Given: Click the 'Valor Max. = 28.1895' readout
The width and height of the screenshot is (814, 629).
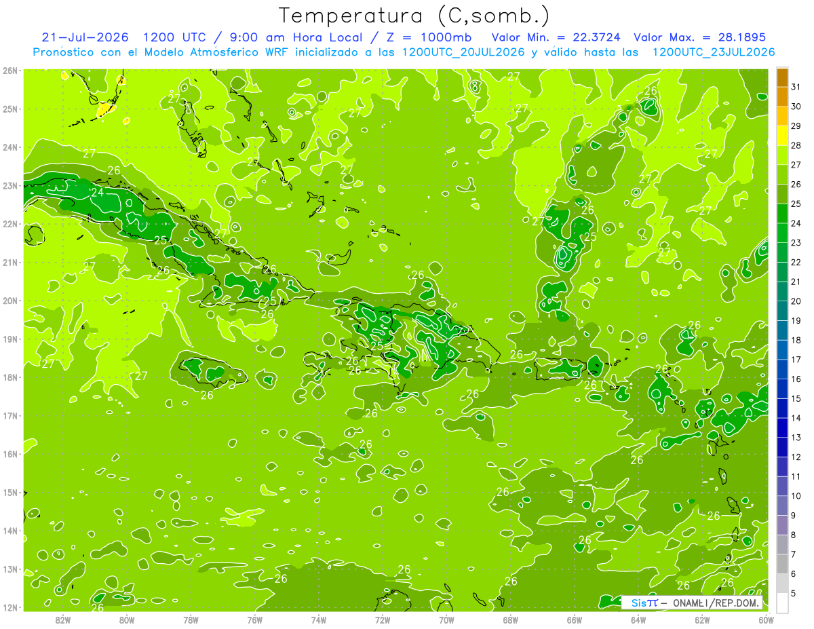Looking at the screenshot, I should coord(701,37).
